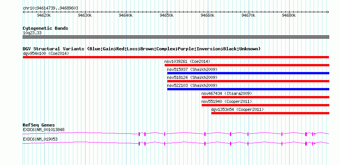The width and height of the screenshot is (340, 165).
Task: Select the nsv467434 (Itsara2009) loss bar
Action: (x=266, y=97)
